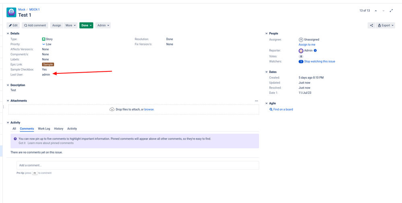This screenshot has width=402, height=203.
Task: Switch to the Work Log tab
Action: point(44,129)
